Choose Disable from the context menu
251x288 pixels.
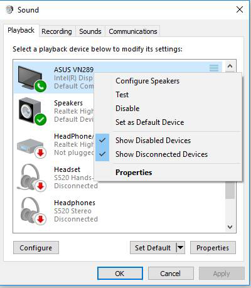[x=127, y=109]
